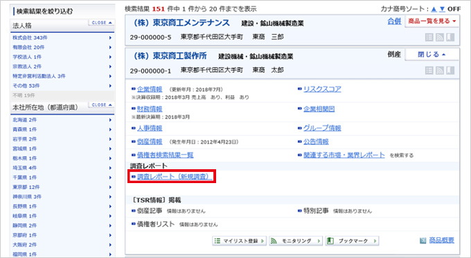The width and height of the screenshot is (471, 258).
Task: Open the グループ情報 link
Action: click(x=322, y=128)
